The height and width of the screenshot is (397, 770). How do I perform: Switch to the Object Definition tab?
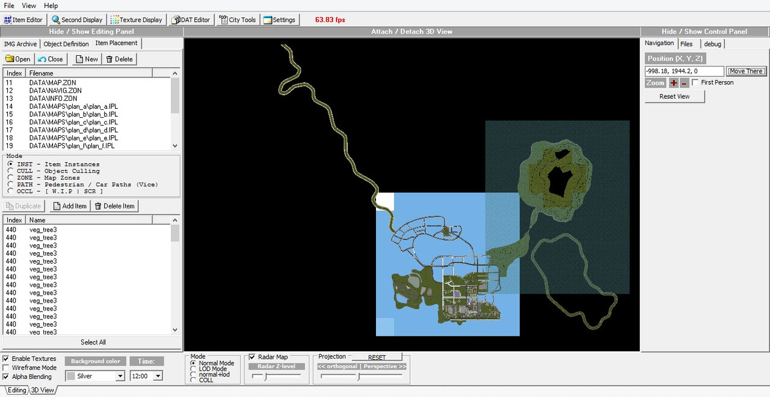click(66, 44)
